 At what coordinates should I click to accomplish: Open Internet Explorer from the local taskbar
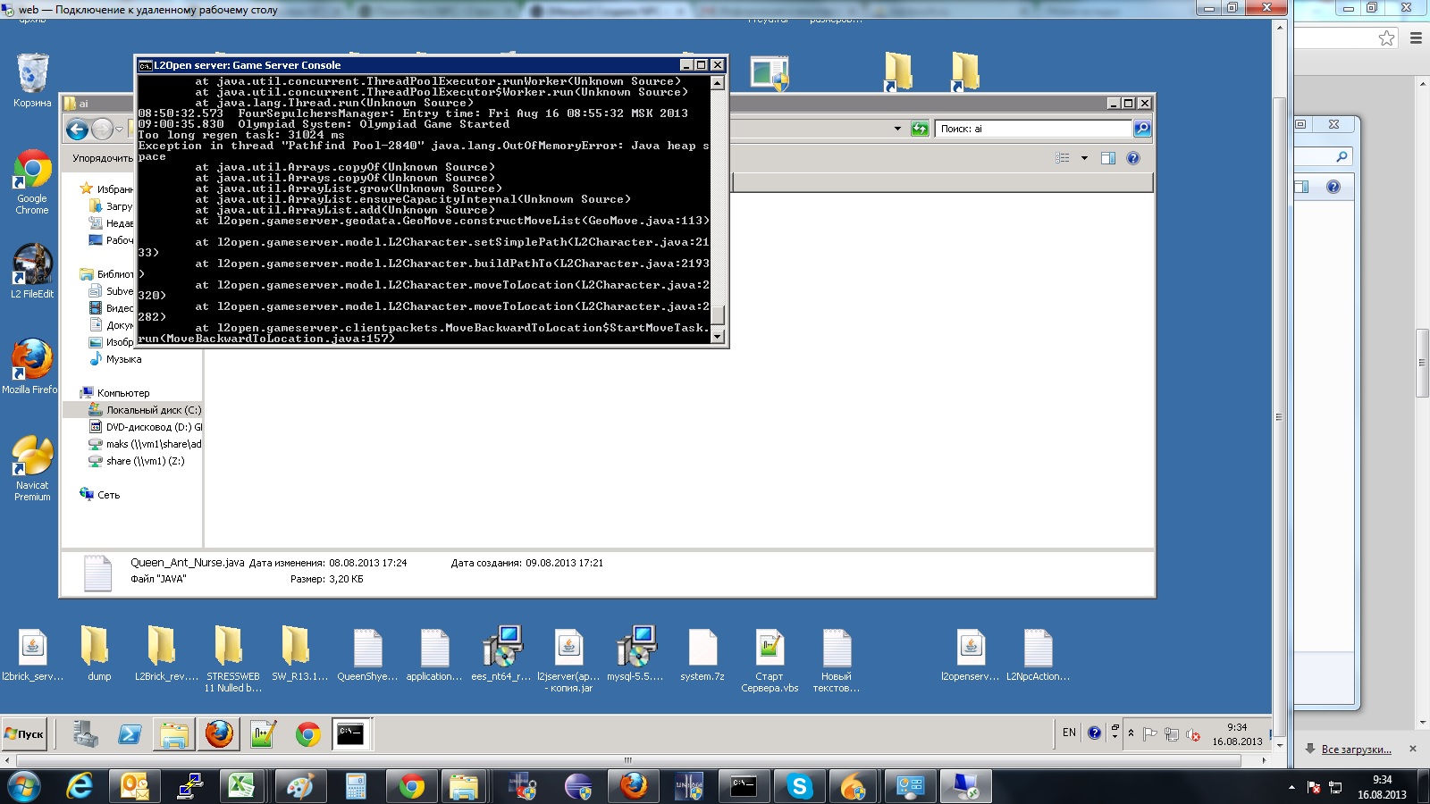coord(80,786)
